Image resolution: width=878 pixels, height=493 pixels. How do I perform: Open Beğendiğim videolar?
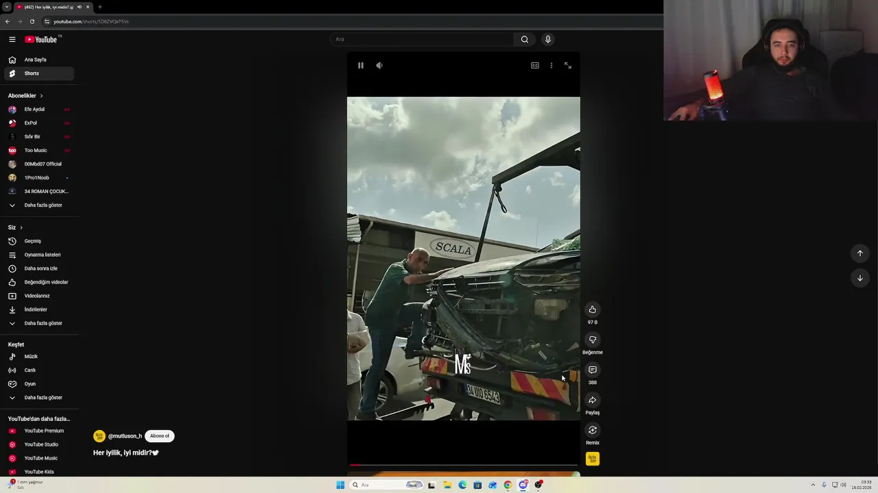click(38, 282)
